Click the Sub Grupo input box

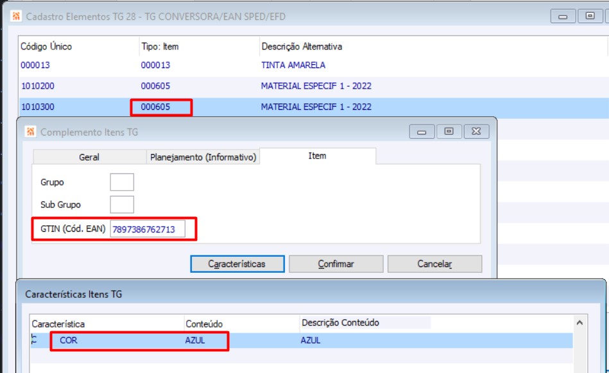[122, 205]
